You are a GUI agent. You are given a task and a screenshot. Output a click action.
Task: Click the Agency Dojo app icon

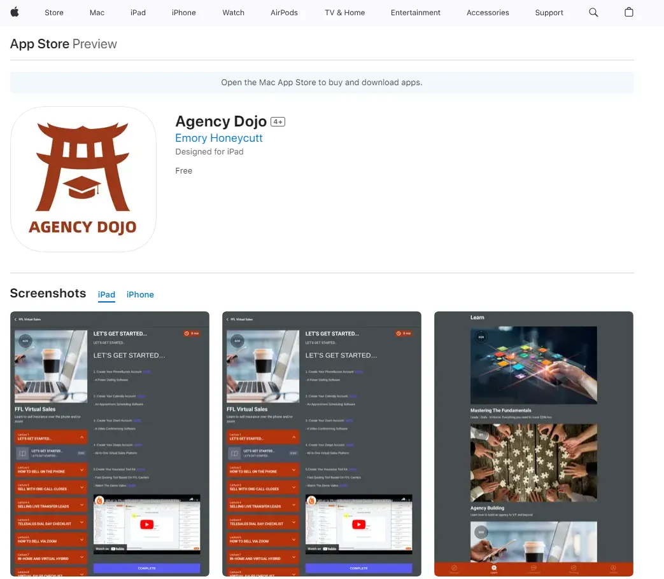click(x=83, y=179)
